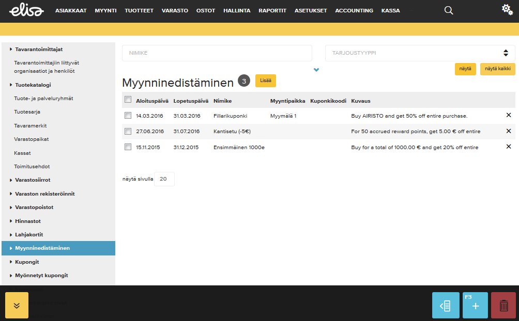Focus the Nimike search field
This screenshot has height=321, width=519.
coord(217,53)
